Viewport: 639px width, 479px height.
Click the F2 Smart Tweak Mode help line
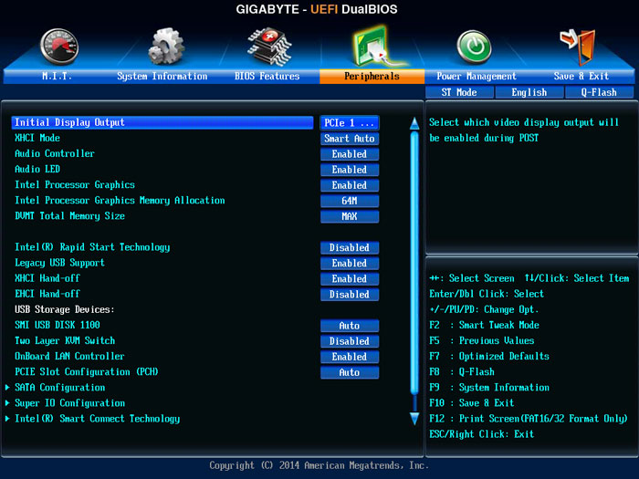point(484,325)
